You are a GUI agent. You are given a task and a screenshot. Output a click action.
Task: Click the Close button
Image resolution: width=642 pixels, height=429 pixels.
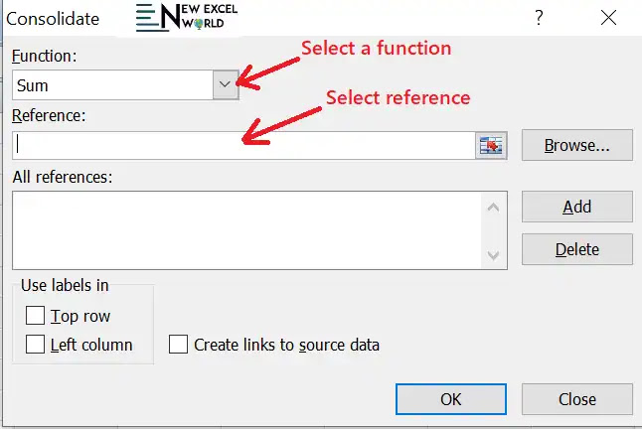[576, 399]
